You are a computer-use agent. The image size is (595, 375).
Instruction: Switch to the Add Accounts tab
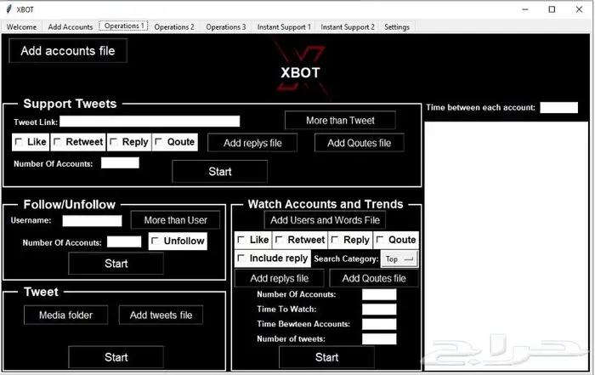click(x=71, y=27)
